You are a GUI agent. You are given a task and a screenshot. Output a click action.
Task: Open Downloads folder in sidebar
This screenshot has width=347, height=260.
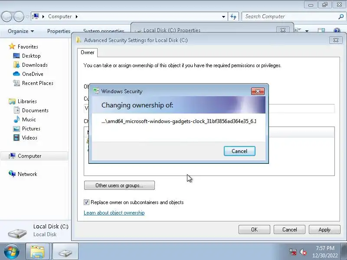(35, 65)
